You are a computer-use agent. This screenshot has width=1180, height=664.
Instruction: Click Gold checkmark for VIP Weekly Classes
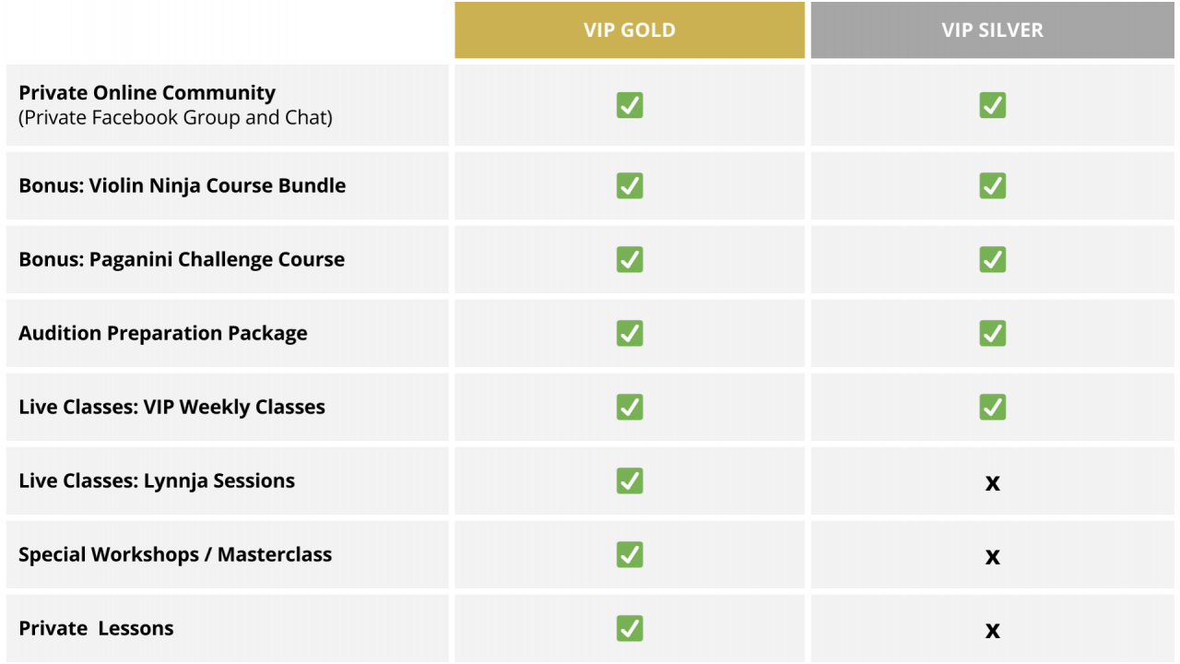click(x=630, y=407)
